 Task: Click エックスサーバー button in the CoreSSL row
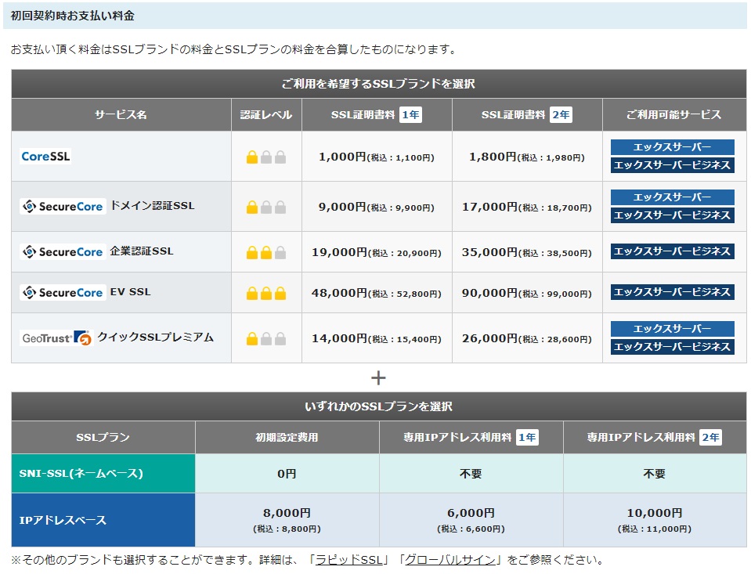point(672,147)
